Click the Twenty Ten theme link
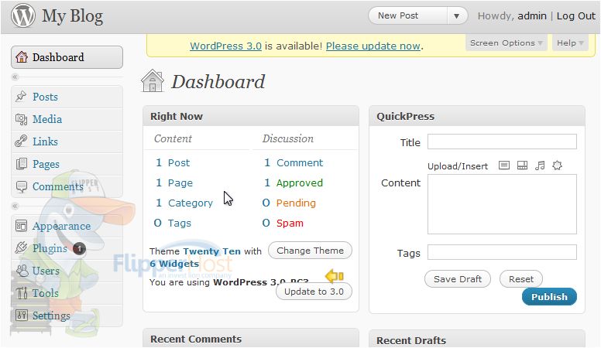Image resolution: width=601 pixels, height=348 pixels. coord(212,251)
